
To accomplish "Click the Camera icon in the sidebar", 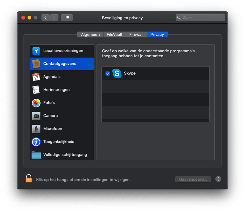I will click(36, 116).
